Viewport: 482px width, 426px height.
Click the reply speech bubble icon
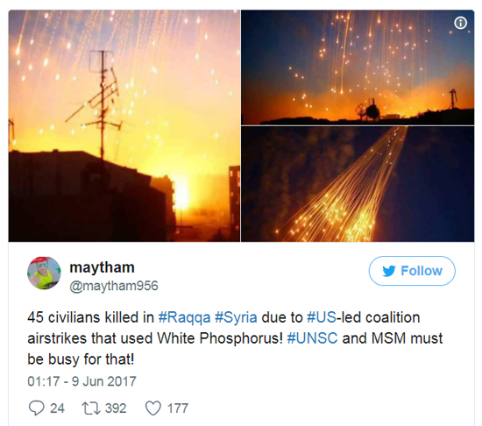point(36,408)
